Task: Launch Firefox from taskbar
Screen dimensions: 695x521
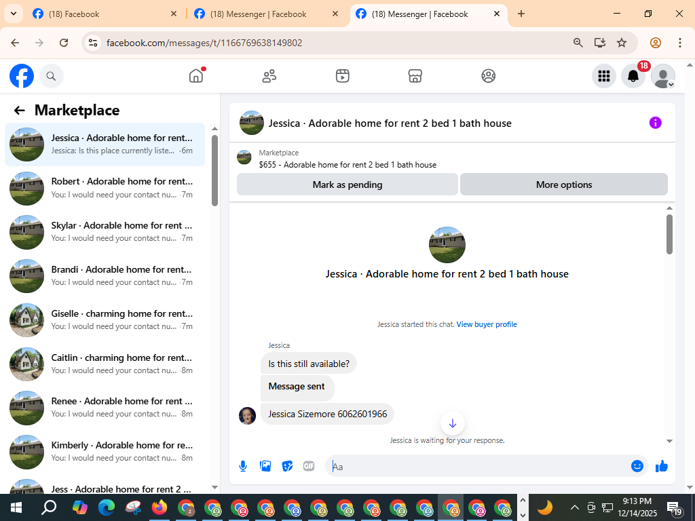Action: pos(159,507)
